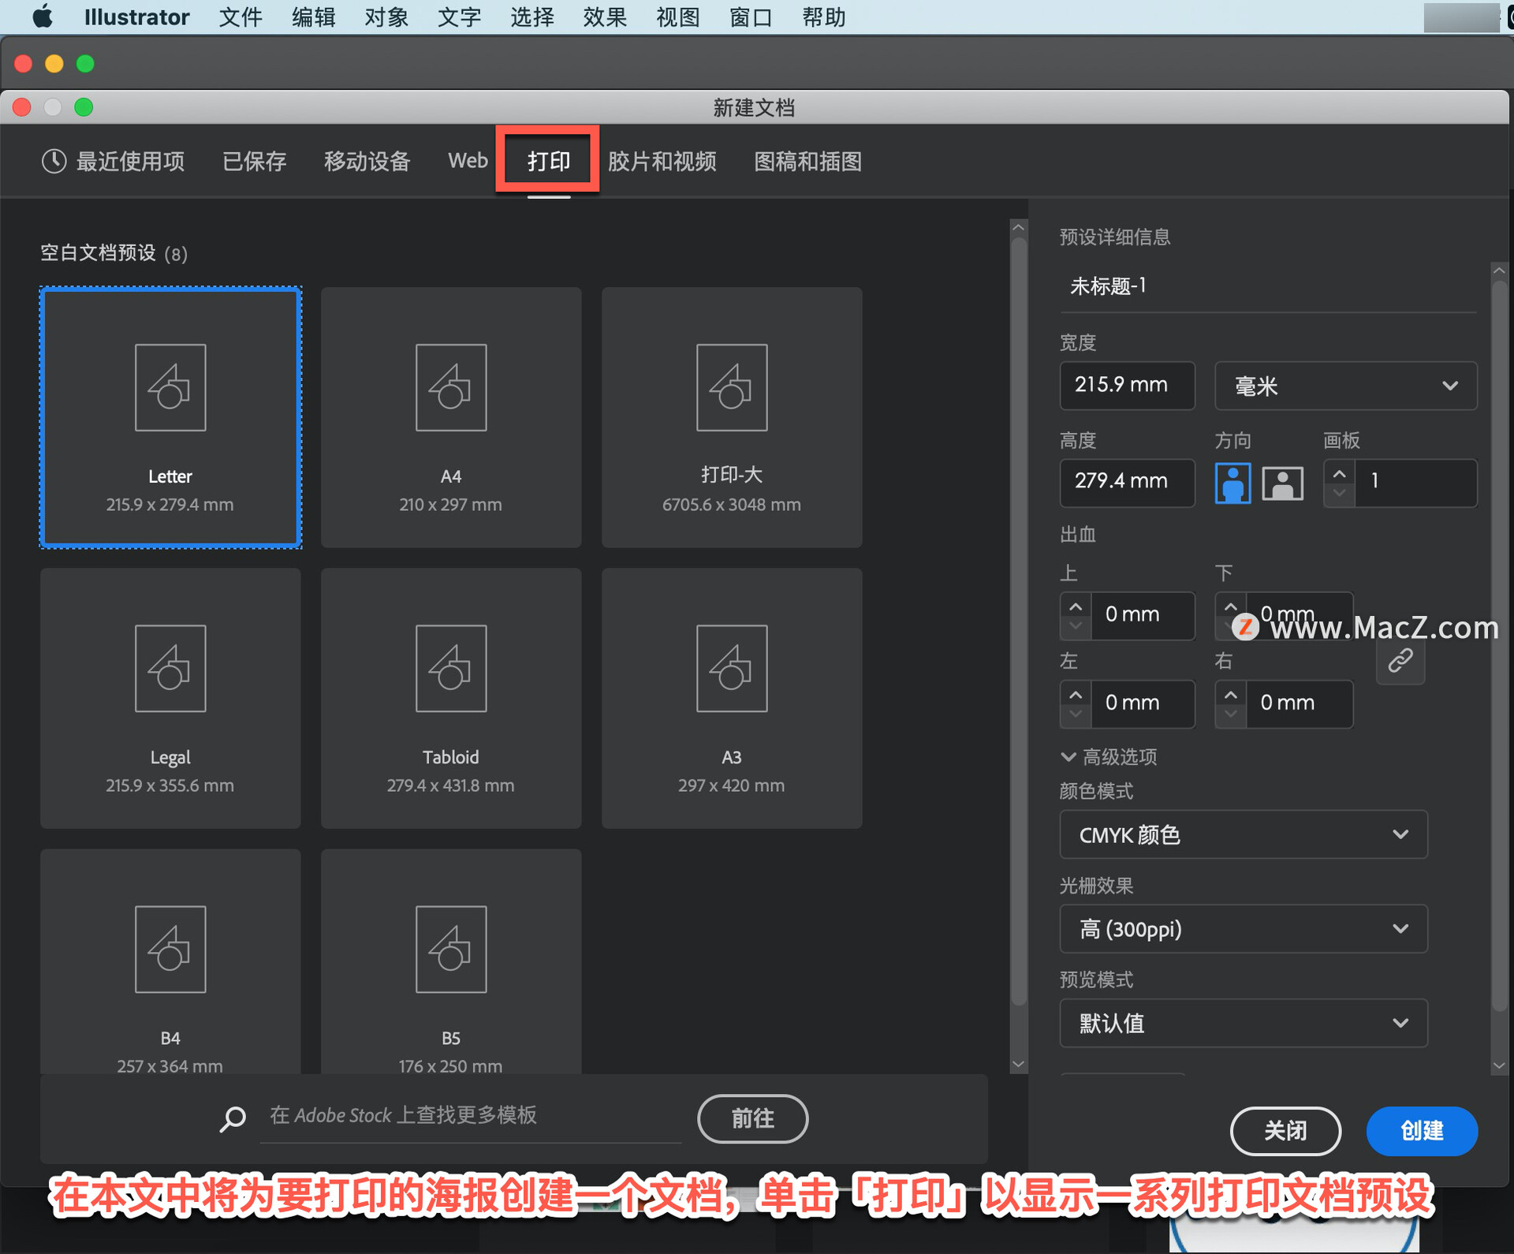Choose the Tabloid preset thumbnail

451,668
